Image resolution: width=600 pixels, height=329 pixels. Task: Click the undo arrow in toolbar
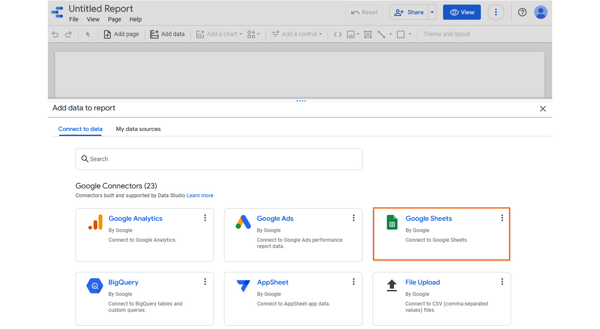[55, 34]
